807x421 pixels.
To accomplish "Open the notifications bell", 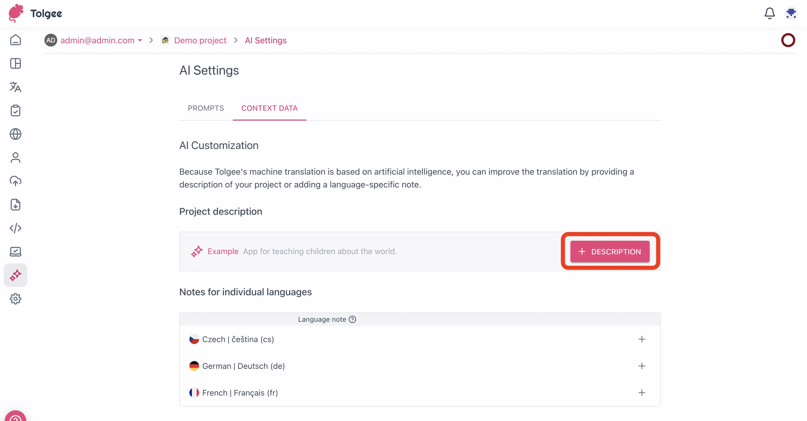I will (x=770, y=13).
